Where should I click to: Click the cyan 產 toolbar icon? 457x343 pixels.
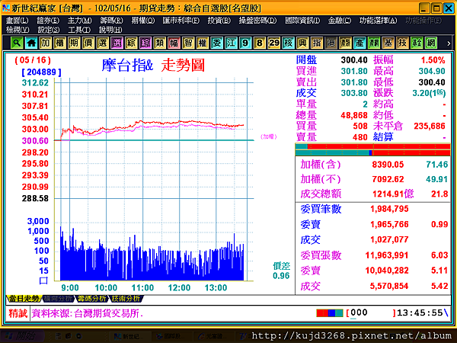point(360,43)
